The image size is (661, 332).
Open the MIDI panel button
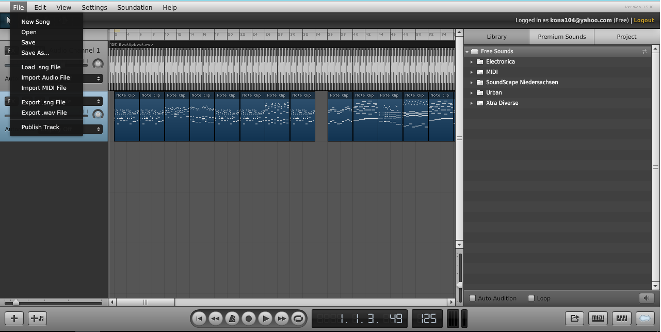pos(598,319)
